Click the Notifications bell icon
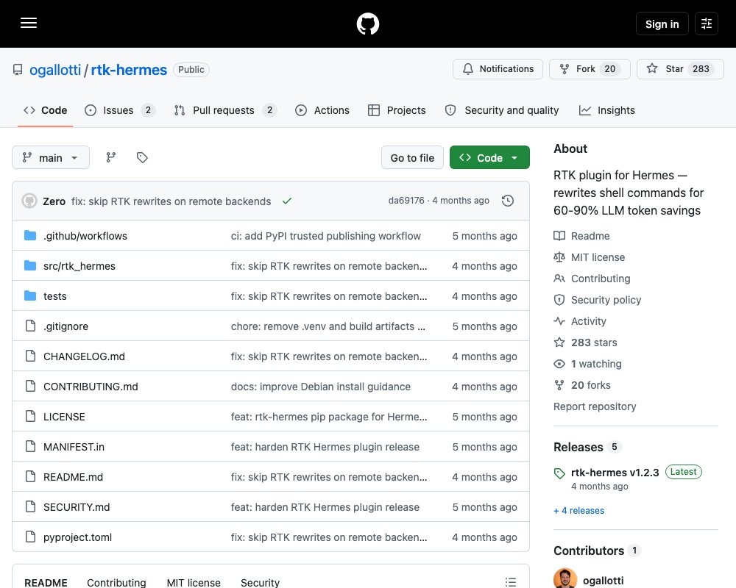The image size is (736, 588). [468, 69]
